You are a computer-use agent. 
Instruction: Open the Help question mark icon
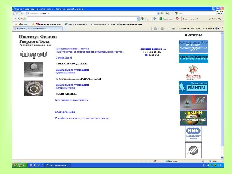[x=217, y=28]
